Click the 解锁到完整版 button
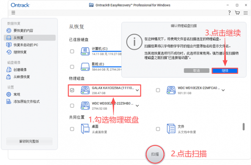 (29, 141)
